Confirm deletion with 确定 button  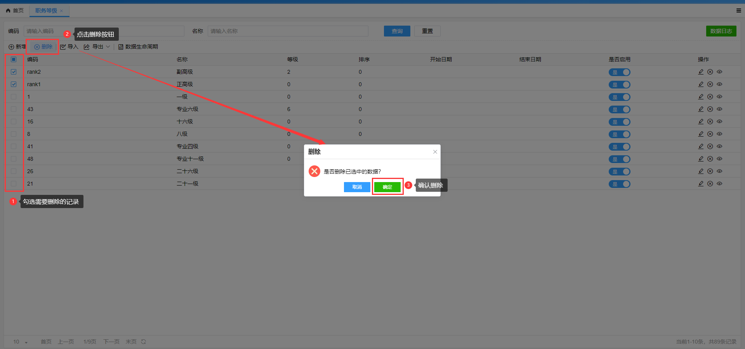click(387, 187)
